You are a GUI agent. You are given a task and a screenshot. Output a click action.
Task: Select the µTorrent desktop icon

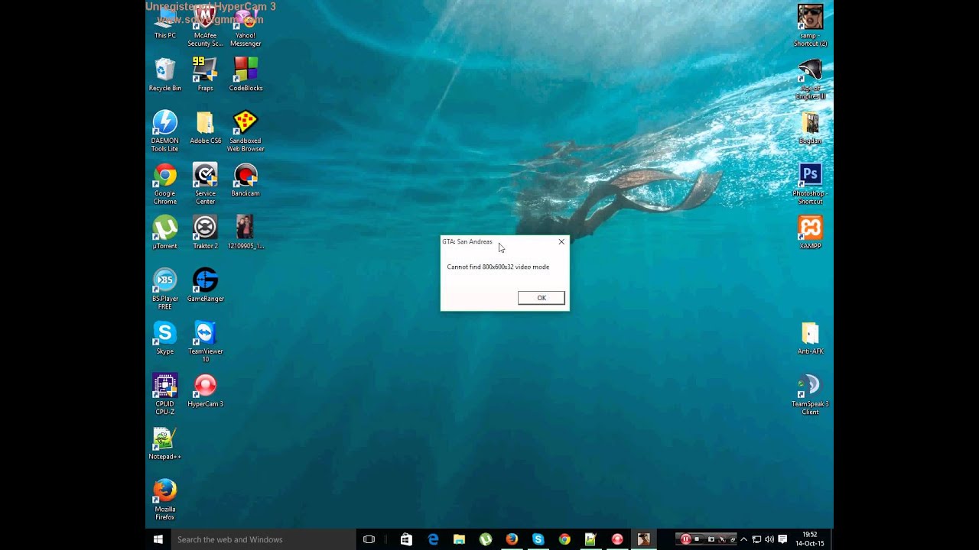point(165,233)
